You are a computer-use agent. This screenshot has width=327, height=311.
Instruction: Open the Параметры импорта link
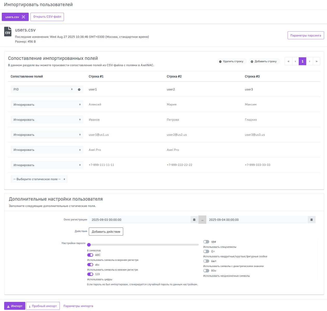(x=78, y=306)
